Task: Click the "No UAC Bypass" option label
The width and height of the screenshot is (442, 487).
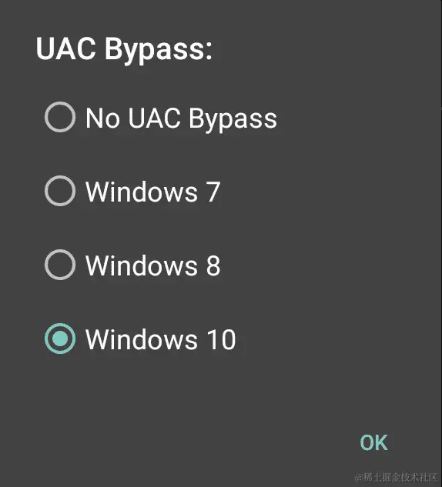Action: (x=181, y=118)
